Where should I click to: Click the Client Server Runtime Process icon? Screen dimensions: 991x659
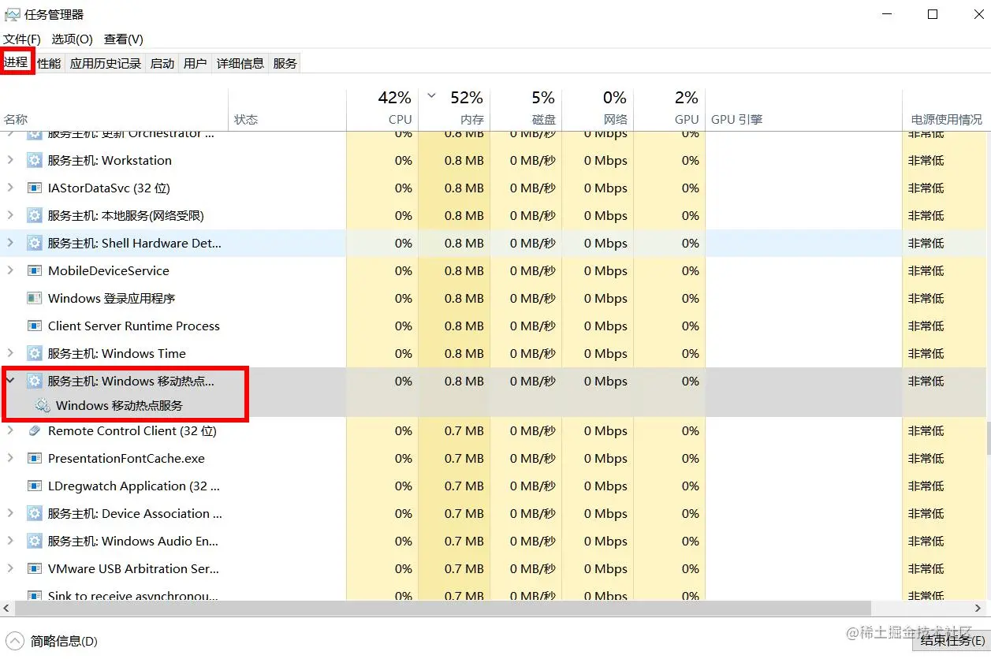coord(35,326)
